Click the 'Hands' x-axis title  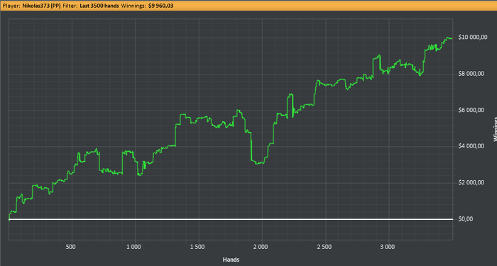coord(231,260)
